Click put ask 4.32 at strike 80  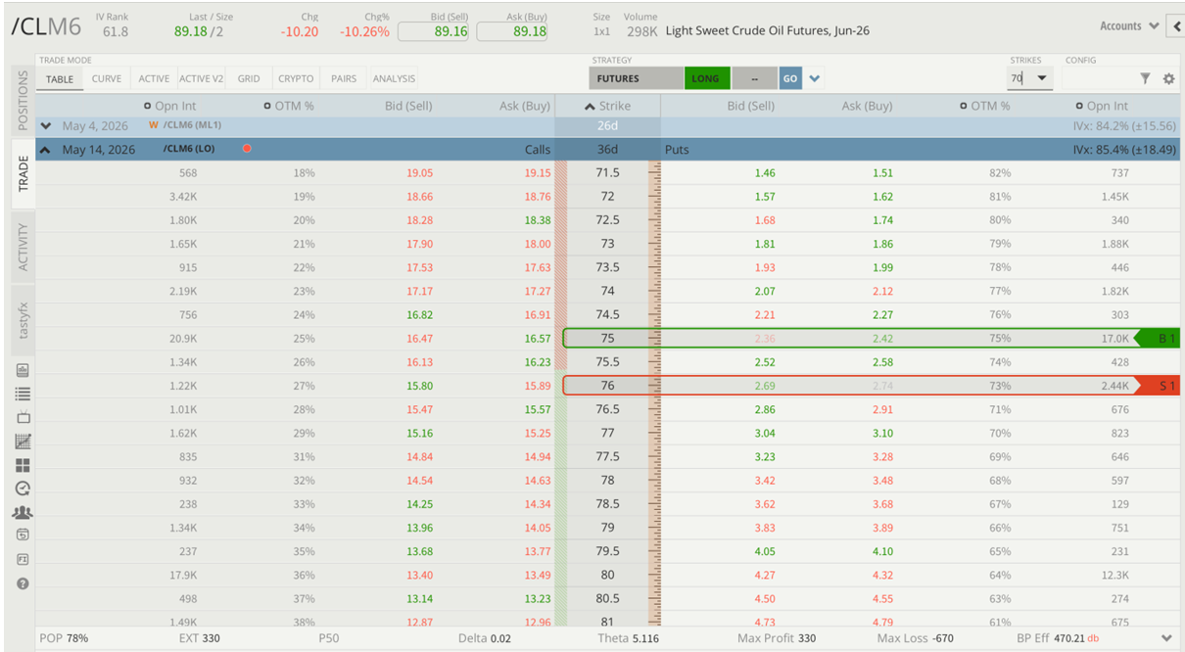click(x=882, y=575)
